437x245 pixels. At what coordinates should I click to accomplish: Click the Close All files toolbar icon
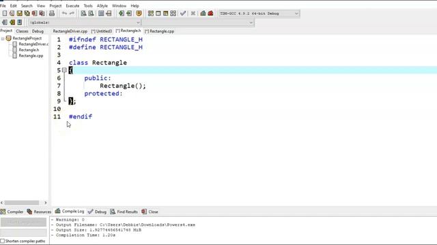pyautogui.click(x=42, y=14)
